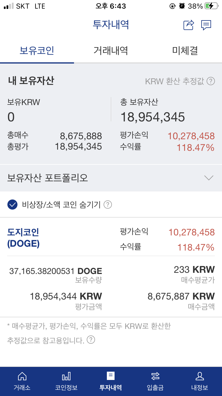Screen dimensions: 222x396
Task: Switch to 미체결 tab
Action: 185,50
